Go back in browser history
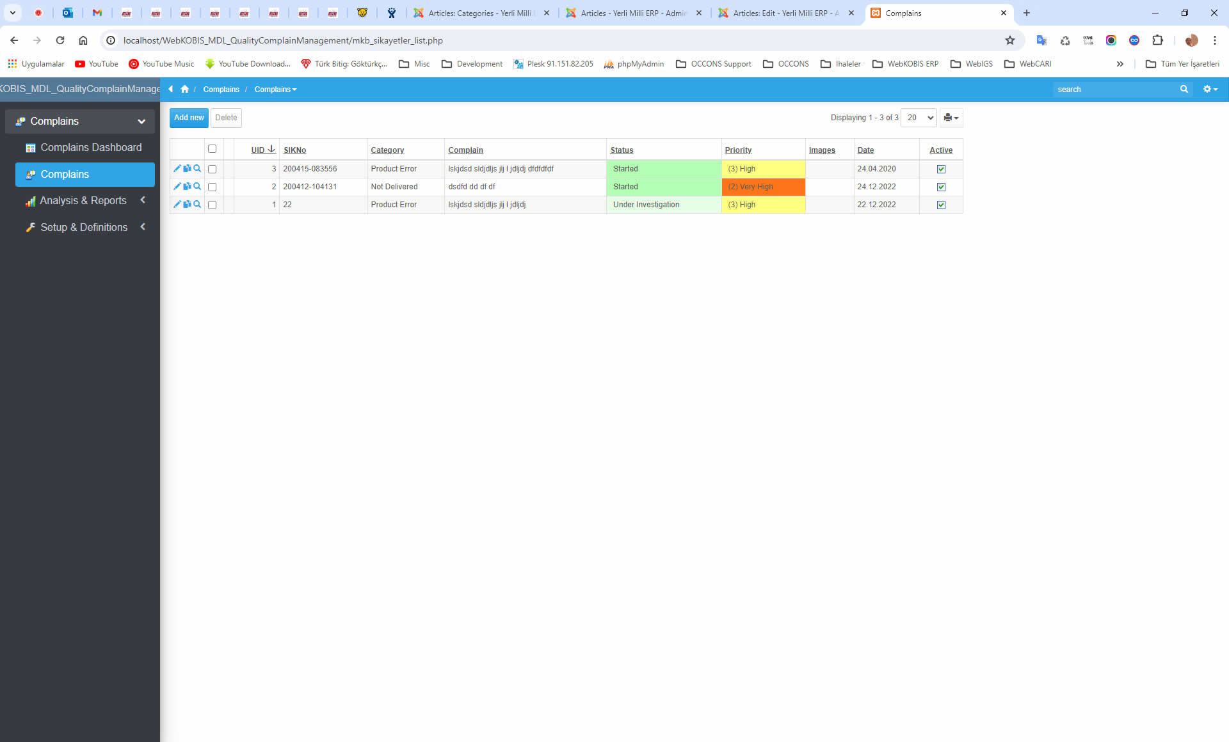Image resolution: width=1229 pixels, height=742 pixels. 14,40
